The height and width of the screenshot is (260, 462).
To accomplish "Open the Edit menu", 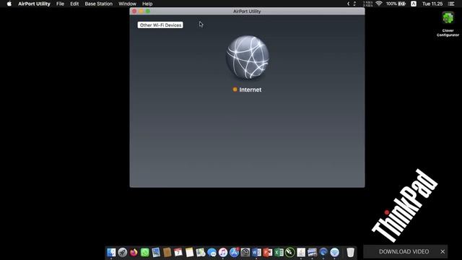I will pos(74,4).
